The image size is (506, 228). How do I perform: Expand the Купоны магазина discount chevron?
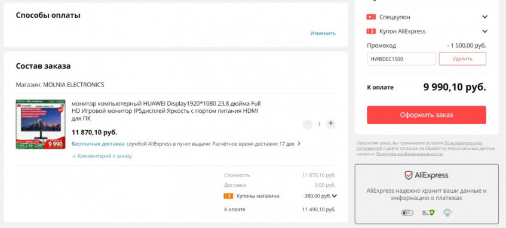pos(335,196)
